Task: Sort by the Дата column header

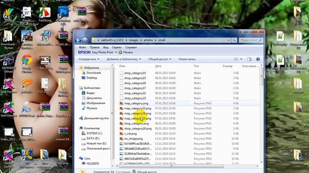Action: click(158, 66)
